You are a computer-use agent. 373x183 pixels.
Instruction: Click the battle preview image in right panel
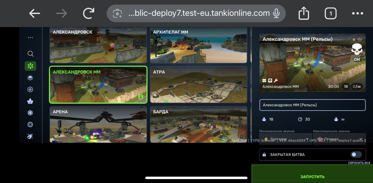[x=312, y=63]
